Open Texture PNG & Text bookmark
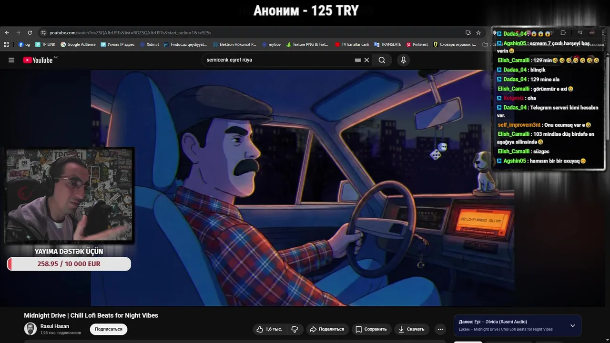 pyautogui.click(x=307, y=44)
